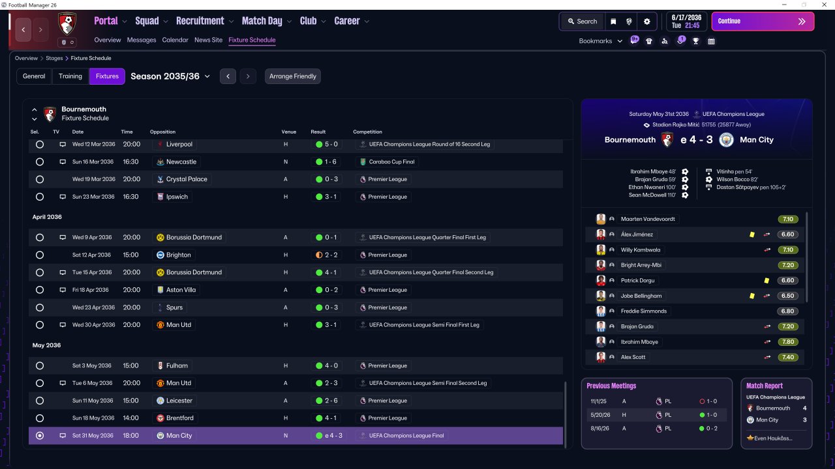The image size is (835, 469).
Task: Click Willy Kambwala's substitution arrow icon
Action: [x=767, y=249]
